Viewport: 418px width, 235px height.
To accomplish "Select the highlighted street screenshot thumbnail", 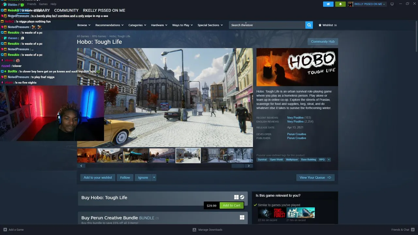I will [188, 155].
